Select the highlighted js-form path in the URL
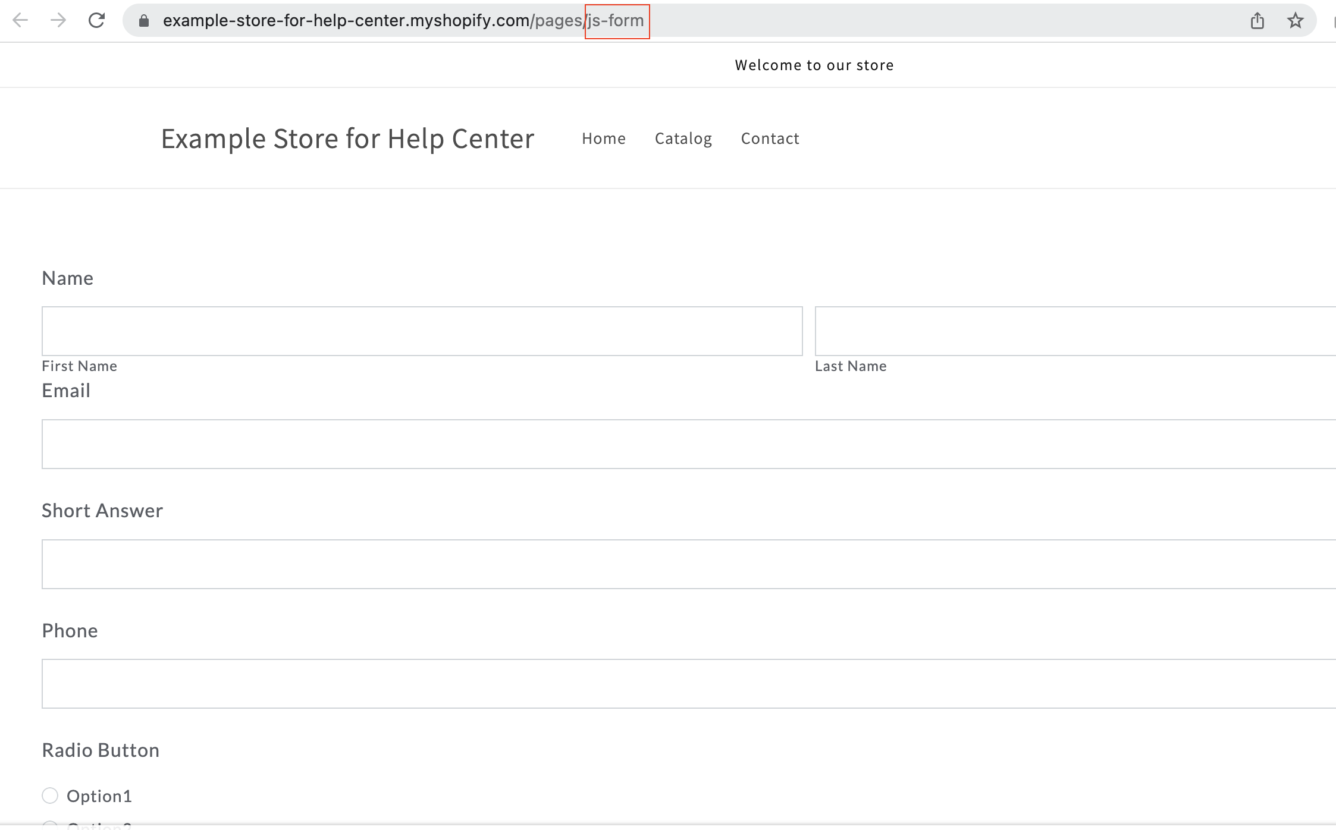This screenshot has width=1336, height=830. pos(616,20)
